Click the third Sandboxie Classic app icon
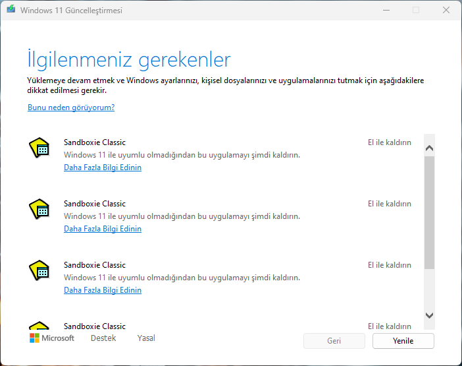Image resolution: width=462 pixels, height=366 pixels. pos(39,270)
